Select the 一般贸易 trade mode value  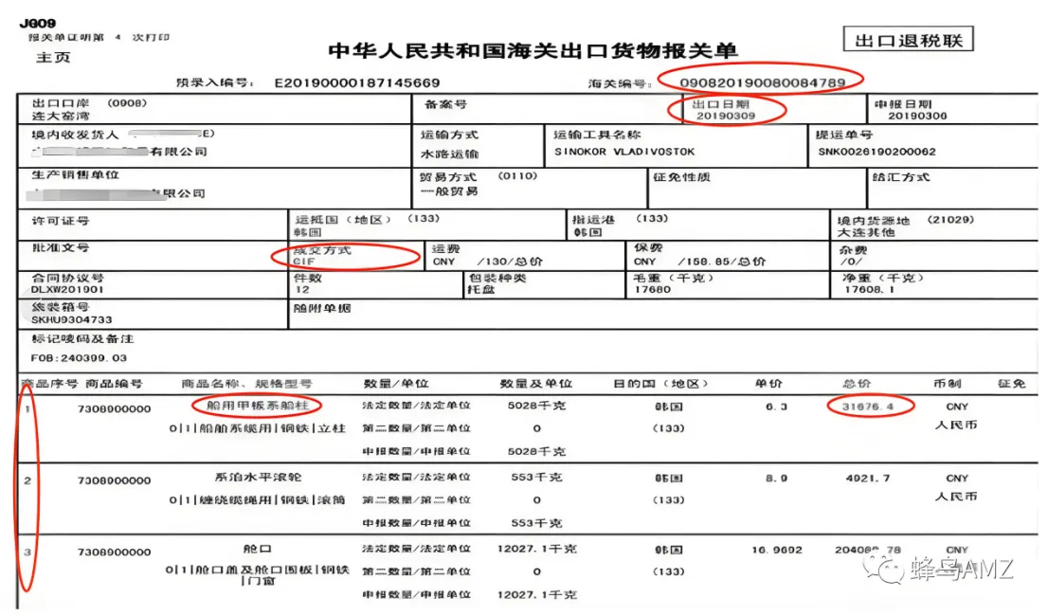[x=449, y=191]
